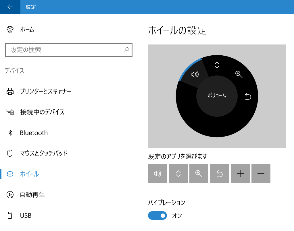294x231 pixels.
Task: Click the wheel dial icon in sidebar
Action: (10, 174)
